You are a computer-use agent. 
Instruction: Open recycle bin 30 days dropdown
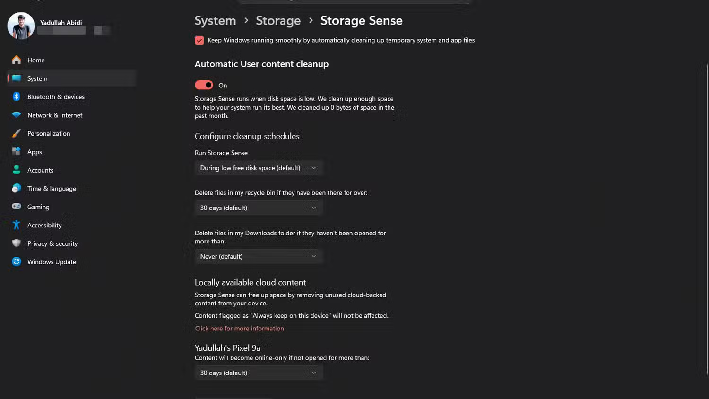click(258, 208)
